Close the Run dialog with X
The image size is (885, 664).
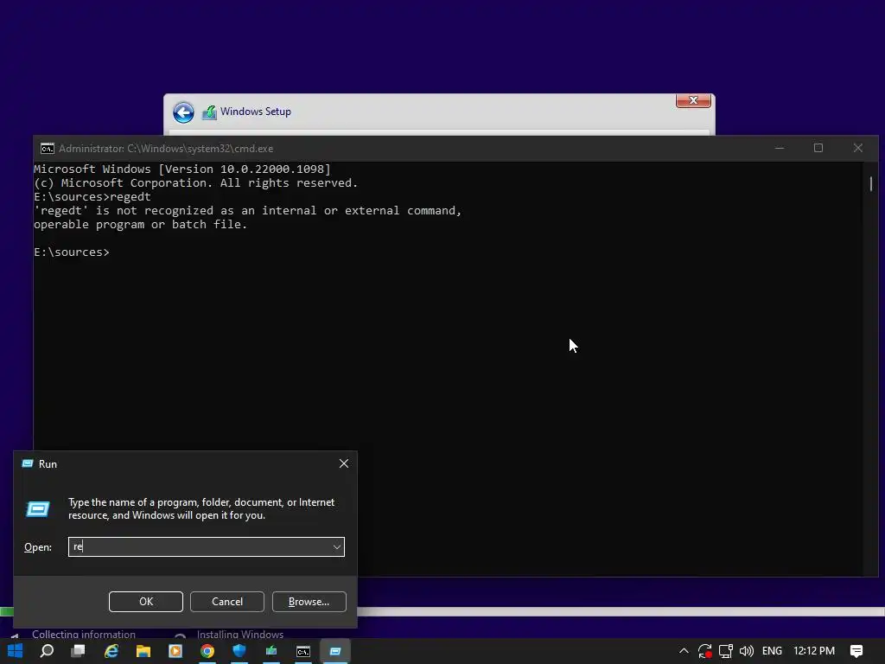(344, 463)
